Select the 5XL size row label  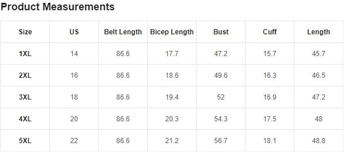tap(25, 141)
